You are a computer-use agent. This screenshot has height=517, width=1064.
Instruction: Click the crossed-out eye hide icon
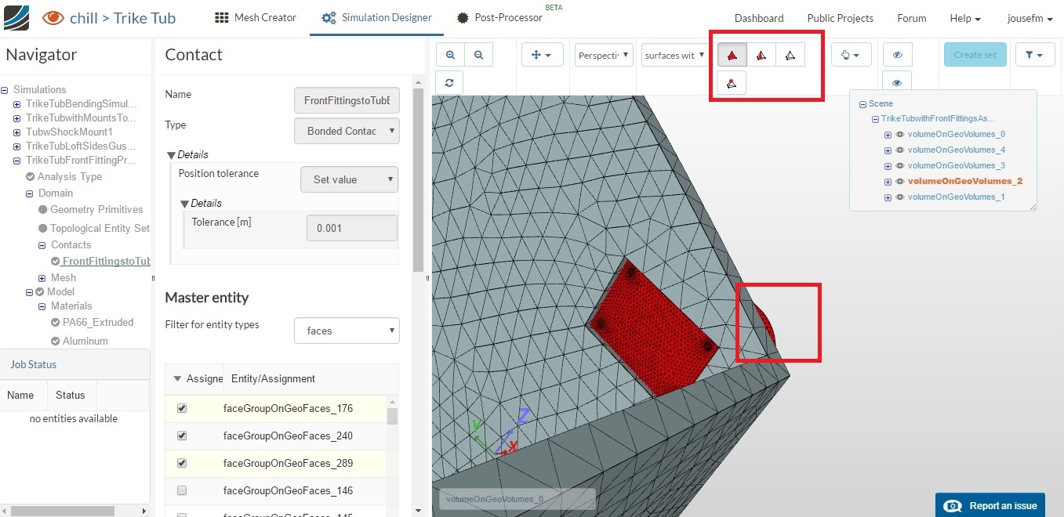click(x=897, y=55)
